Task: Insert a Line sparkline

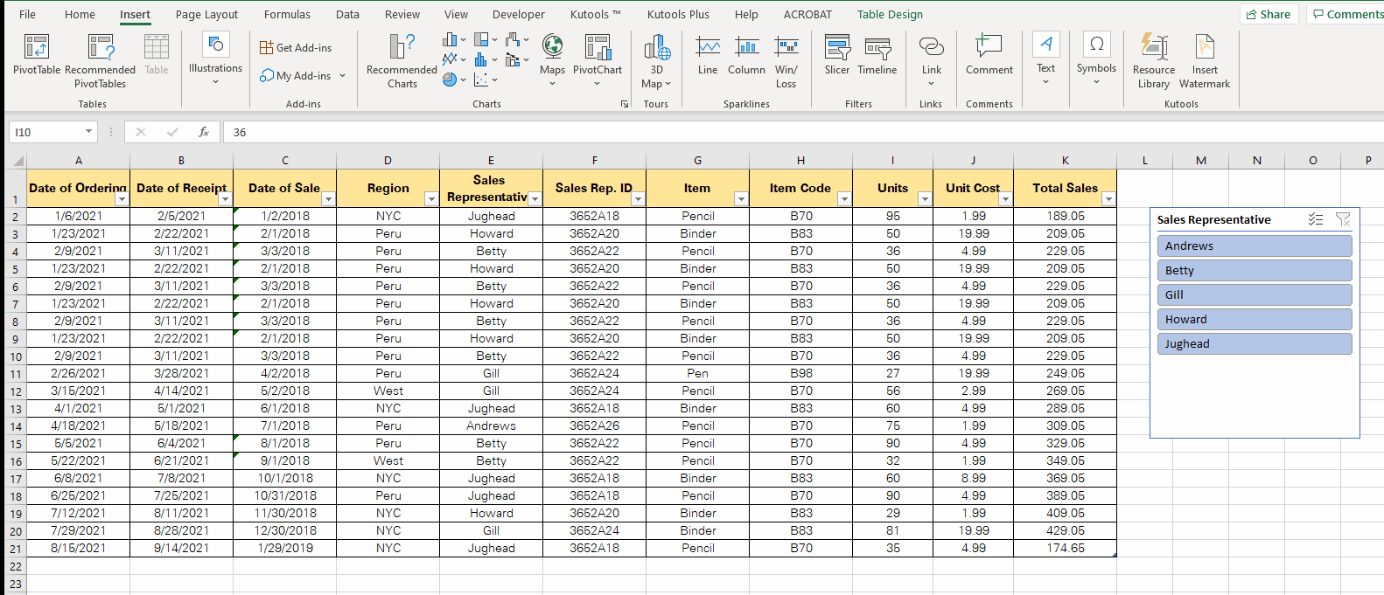Action: [708, 55]
